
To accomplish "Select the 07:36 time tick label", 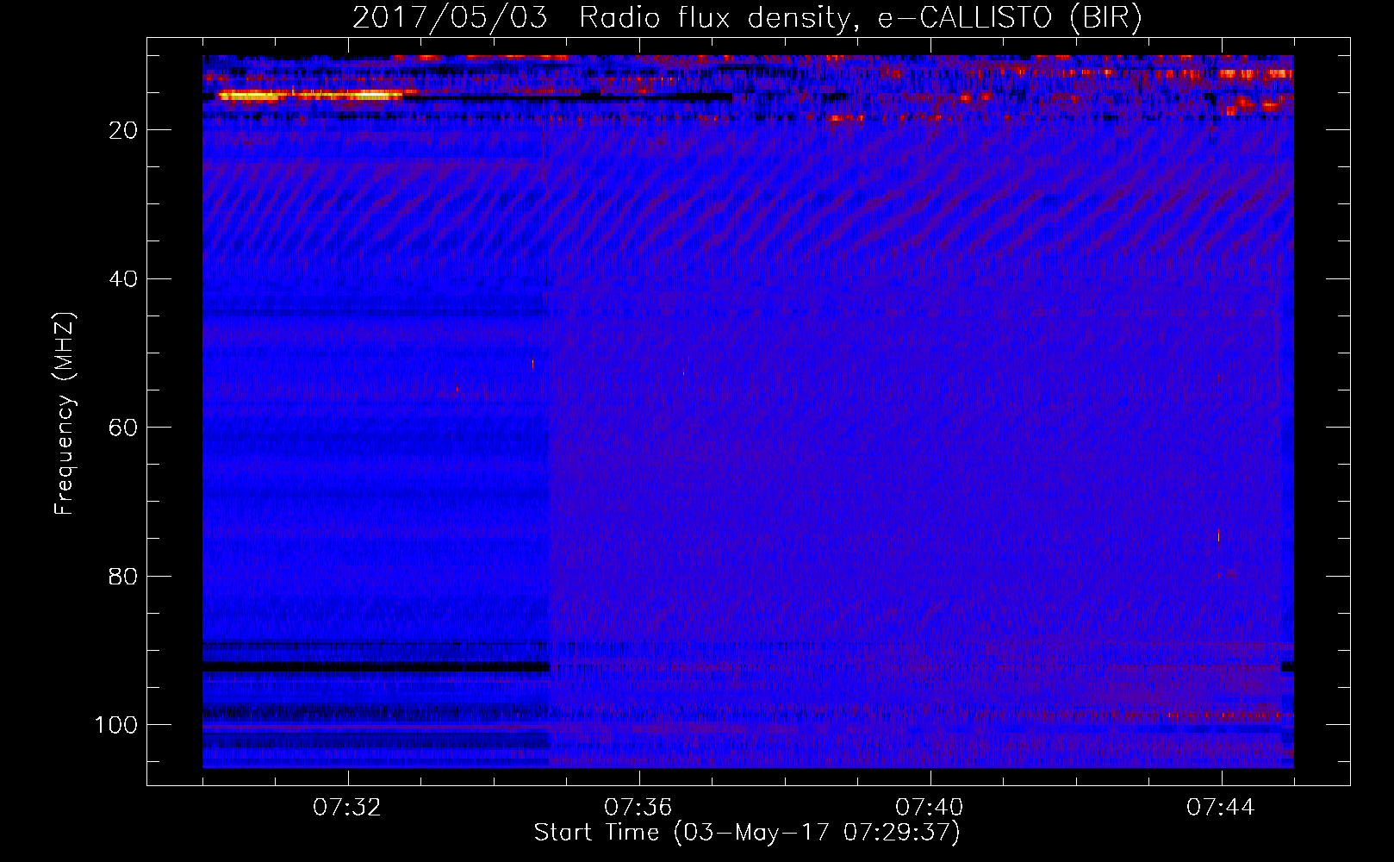I will [638, 808].
